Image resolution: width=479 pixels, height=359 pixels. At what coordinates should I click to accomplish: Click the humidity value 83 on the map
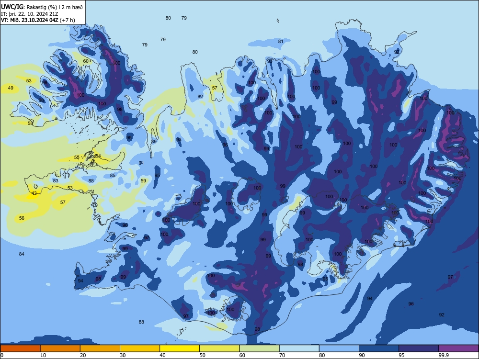tap(56, 181)
